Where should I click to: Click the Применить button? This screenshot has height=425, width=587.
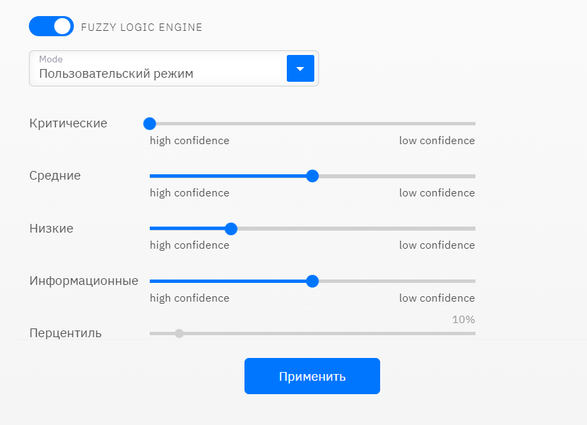point(312,376)
